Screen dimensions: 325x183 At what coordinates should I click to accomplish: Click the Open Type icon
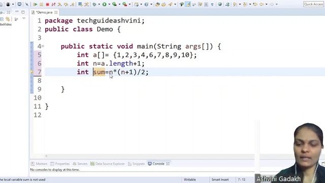[157, 4]
